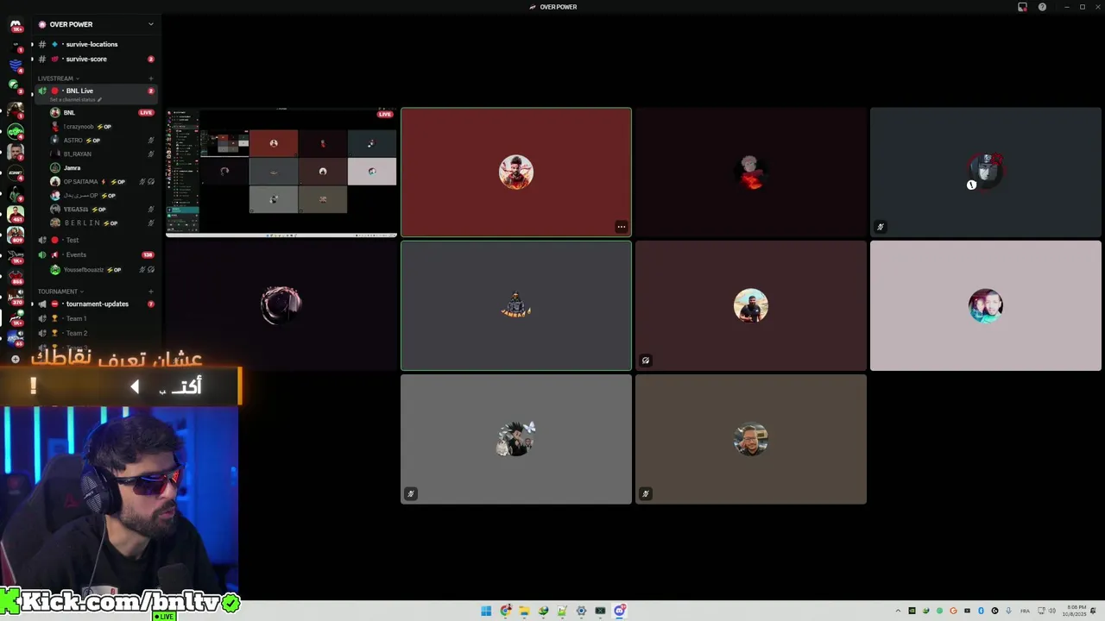Select user crazynoob in voice list
The height and width of the screenshot is (621, 1105).
[x=79, y=127]
